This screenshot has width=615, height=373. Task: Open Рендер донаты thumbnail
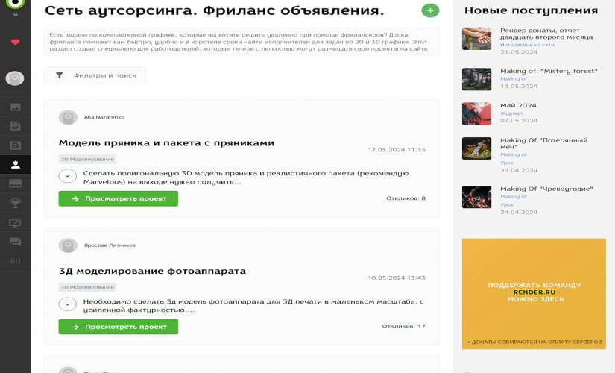coord(476,39)
